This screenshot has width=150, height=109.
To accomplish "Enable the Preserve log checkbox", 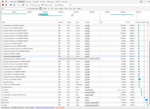I will 31,5.
